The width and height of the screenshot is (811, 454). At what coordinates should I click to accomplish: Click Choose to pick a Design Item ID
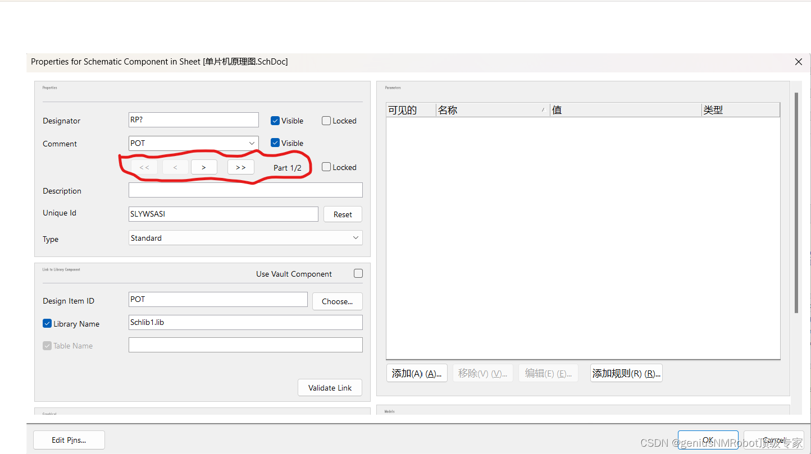tap(337, 301)
